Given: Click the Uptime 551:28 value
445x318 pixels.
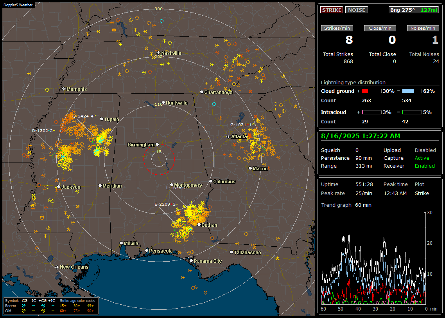Looking at the screenshot, I should tap(364, 184).
